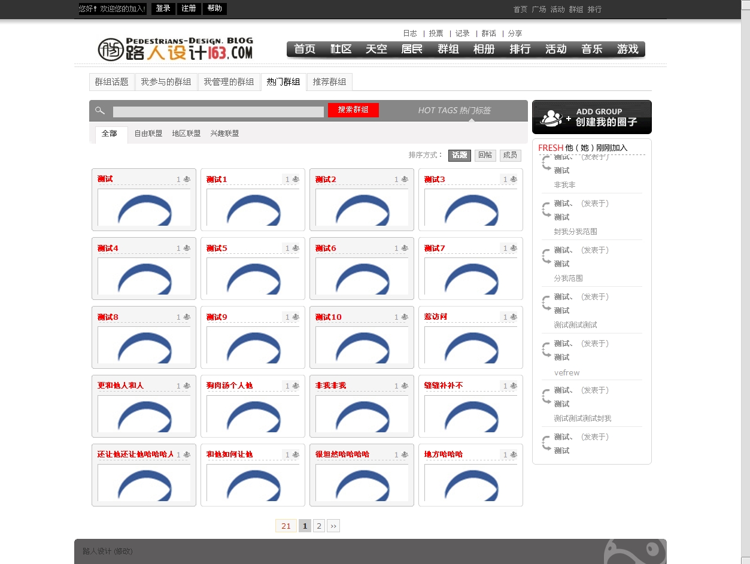Image resolution: width=750 pixels, height=564 pixels.
Task: Open 分我范围 post in the Fresh list
Action: pos(568,278)
